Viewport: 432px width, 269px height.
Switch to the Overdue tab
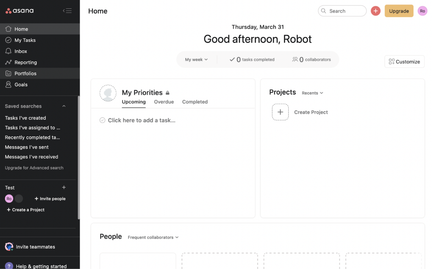click(x=164, y=102)
